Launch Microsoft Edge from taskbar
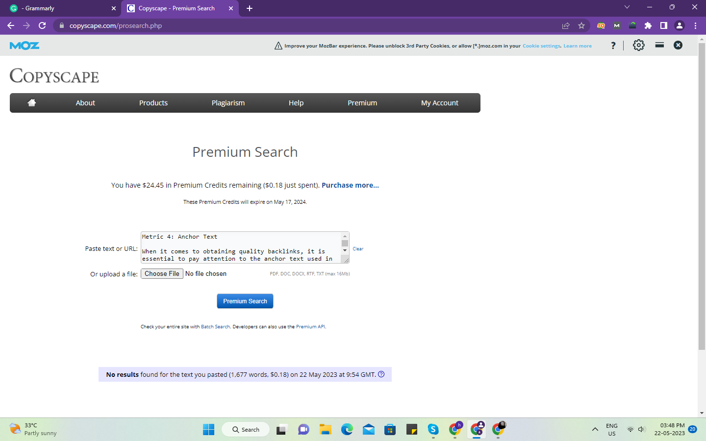Screen dimensions: 706x441 [347, 430]
